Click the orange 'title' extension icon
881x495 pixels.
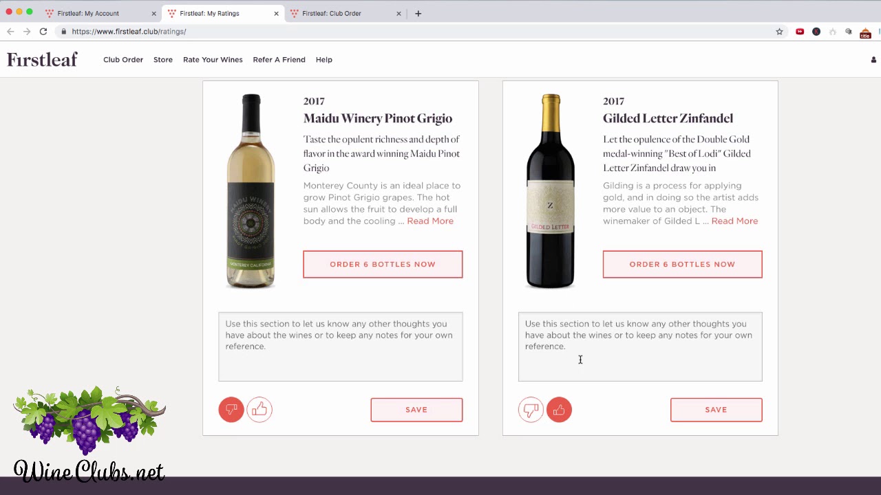tap(865, 32)
